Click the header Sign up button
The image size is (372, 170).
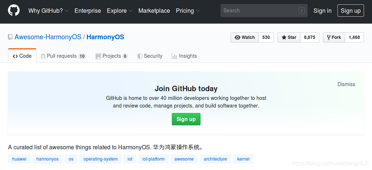[x=351, y=11]
